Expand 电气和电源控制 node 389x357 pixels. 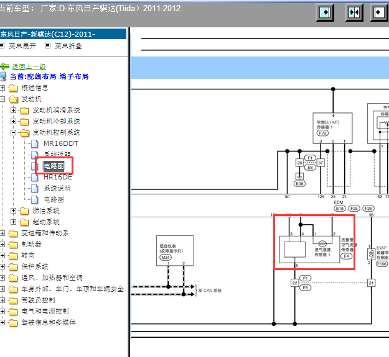2,311
